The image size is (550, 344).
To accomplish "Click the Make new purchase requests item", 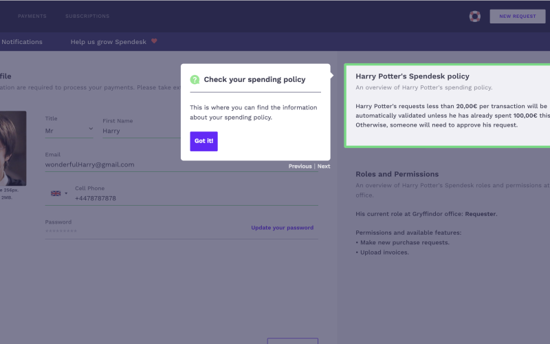I will 402,243.
